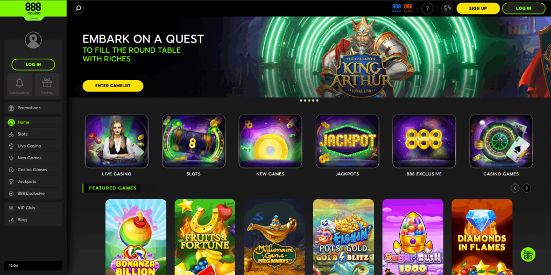Select the first banner carousel dot
This screenshot has width=551, height=275.
(x=301, y=100)
